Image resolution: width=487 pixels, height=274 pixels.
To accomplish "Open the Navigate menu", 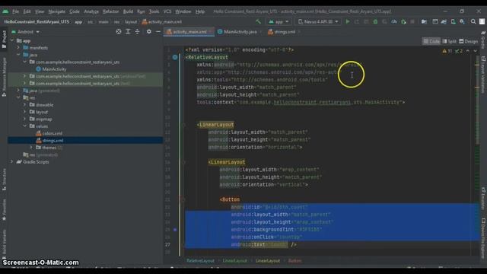I will [x=57, y=11].
